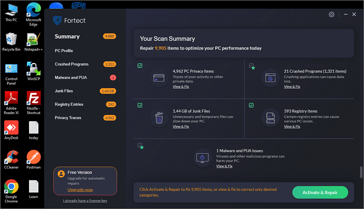
Task: Click the Malware monitor bug icon
Action: (x=202, y=158)
